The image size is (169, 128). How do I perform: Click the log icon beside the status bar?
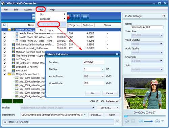(117, 122)
